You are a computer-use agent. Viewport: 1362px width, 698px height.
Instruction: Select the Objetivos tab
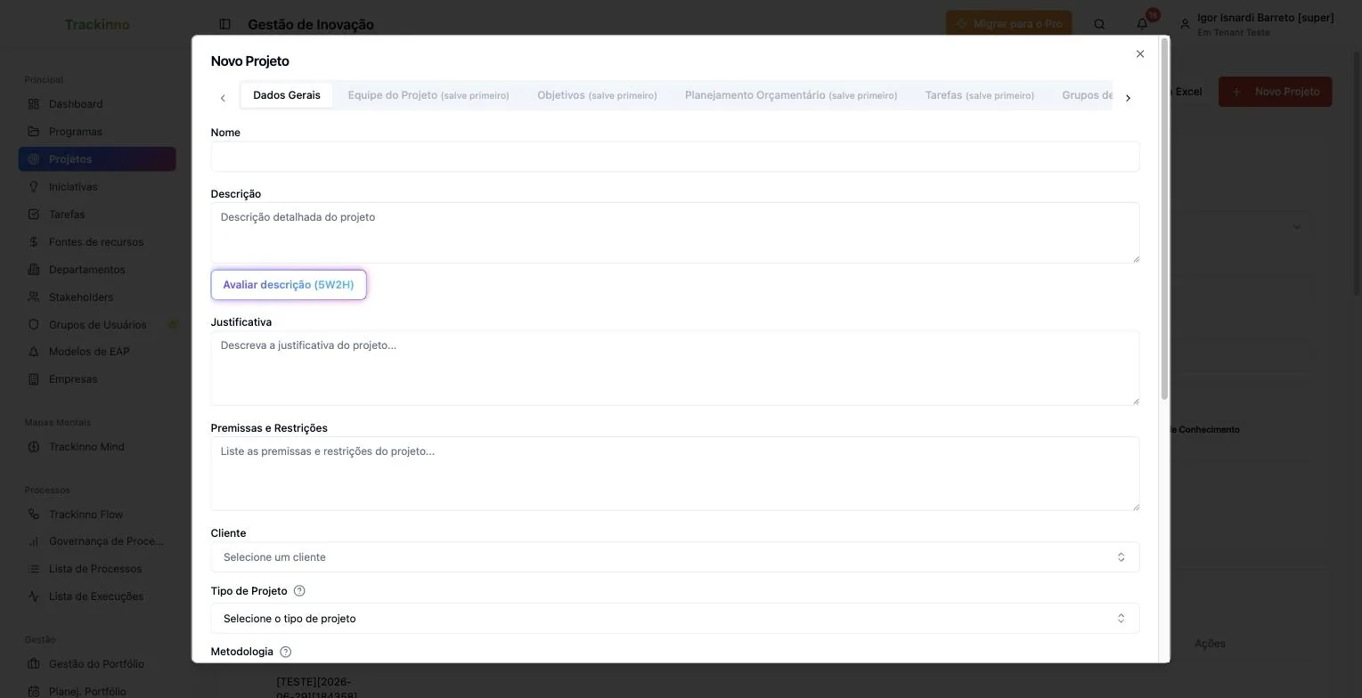tap(597, 95)
